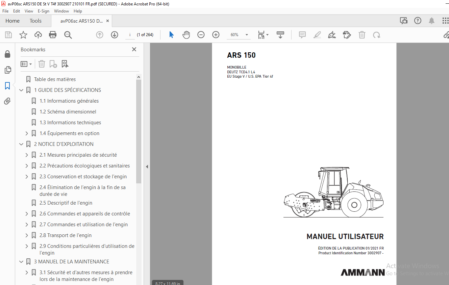Expand 2.1 Mesures principales de sécurité
The width and height of the screenshot is (449, 285).
tap(27, 155)
